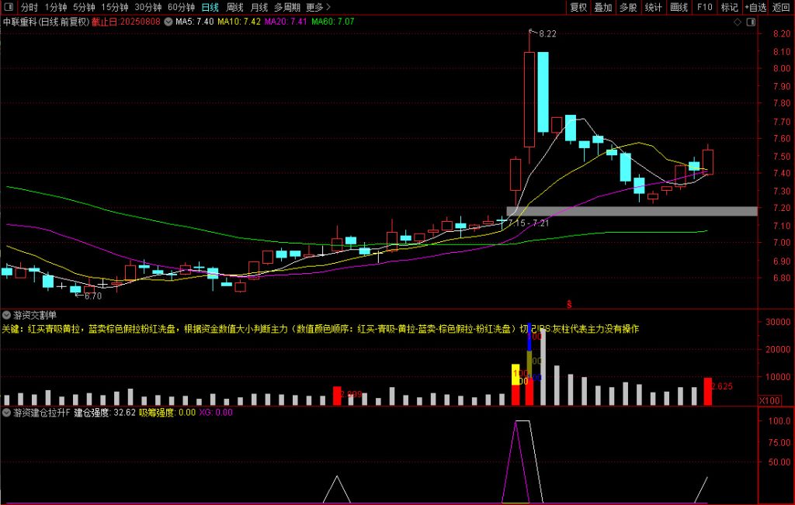Click the sidebar panel icon at top-left
This screenshot has width=795, height=505.
point(9,7)
